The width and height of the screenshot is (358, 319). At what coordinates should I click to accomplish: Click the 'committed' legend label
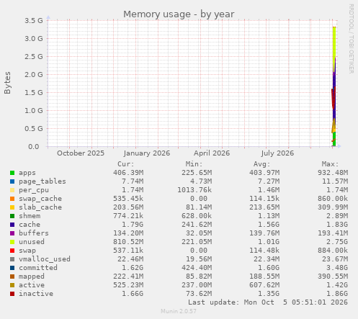[38, 268]
